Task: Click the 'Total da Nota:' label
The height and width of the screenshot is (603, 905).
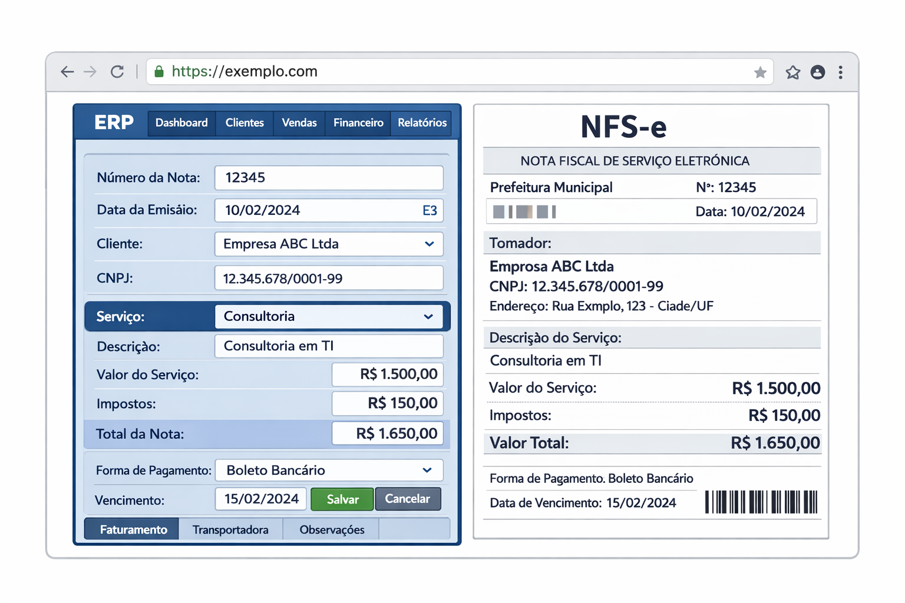Action: 140,435
